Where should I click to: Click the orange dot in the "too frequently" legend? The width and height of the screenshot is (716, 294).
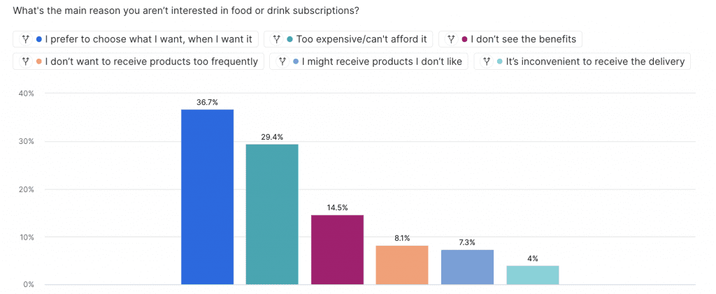click(39, 61)
